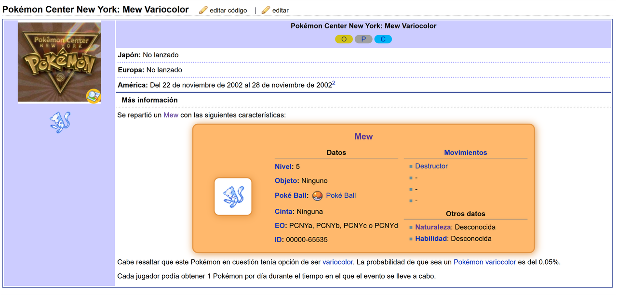Click the 'EO' label link
This screenshot has height=295, width=617.
click(x=281, y=225)
